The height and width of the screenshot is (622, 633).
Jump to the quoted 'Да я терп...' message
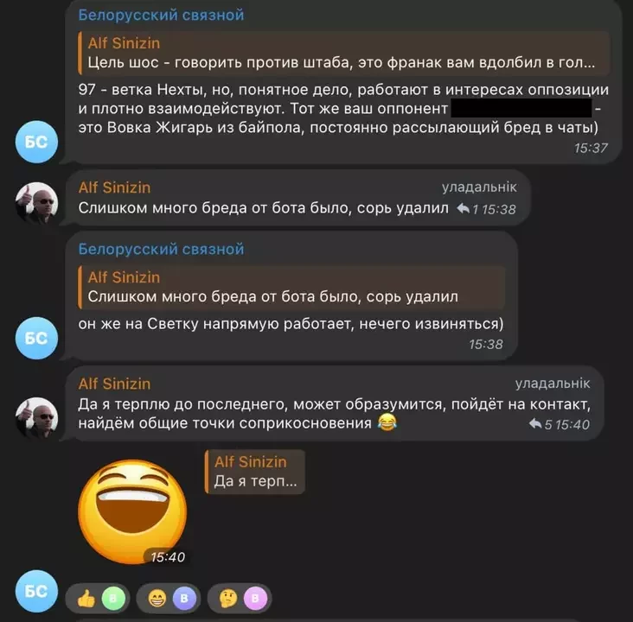point(255,472)
